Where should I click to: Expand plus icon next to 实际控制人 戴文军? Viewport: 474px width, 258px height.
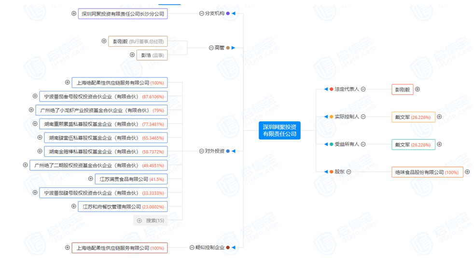click(x=439, y=116)
